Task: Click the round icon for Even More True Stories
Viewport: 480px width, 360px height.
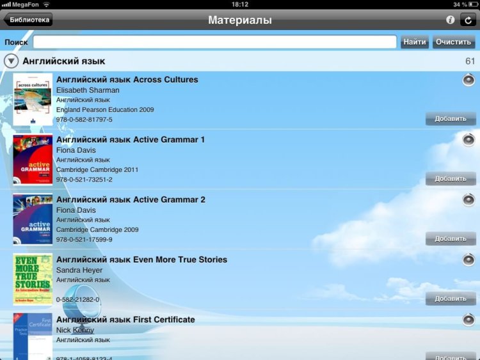Action: click(468, 260)
